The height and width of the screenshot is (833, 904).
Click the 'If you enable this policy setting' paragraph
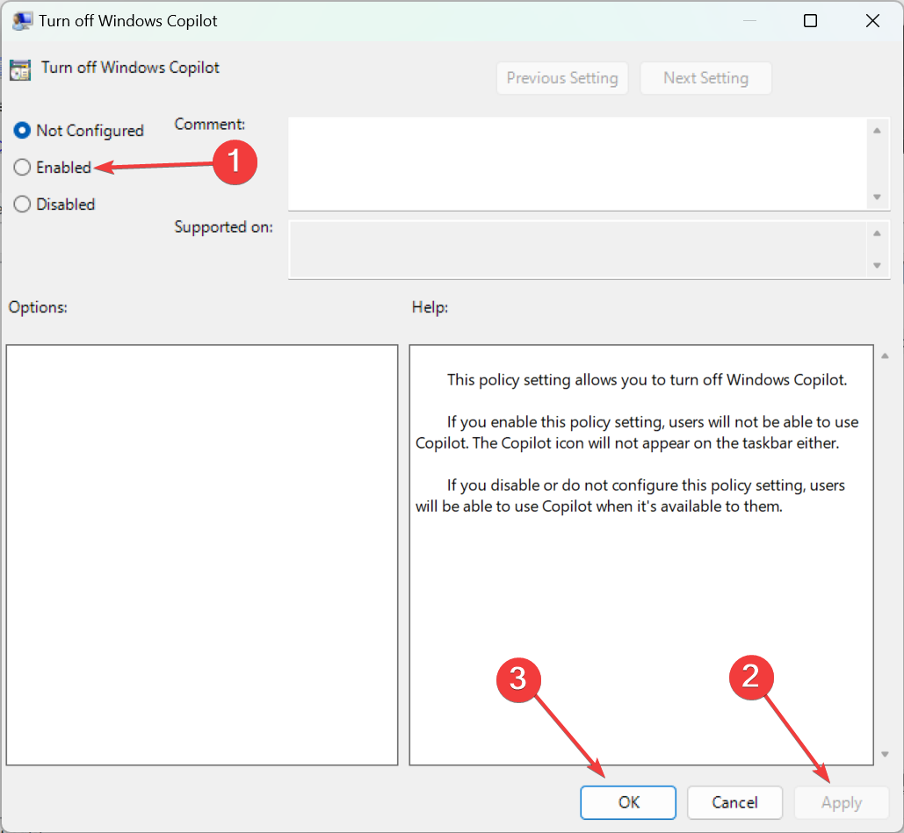point(637,433)
